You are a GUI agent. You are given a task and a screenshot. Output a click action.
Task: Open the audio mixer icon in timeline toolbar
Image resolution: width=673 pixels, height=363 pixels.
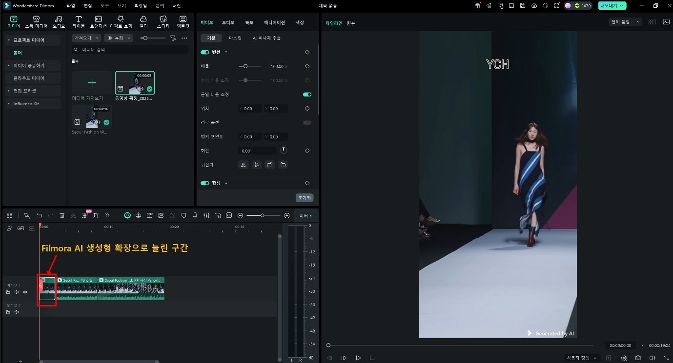206,215
